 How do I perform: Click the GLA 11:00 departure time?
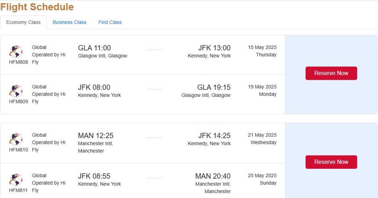tap(94, 48)
